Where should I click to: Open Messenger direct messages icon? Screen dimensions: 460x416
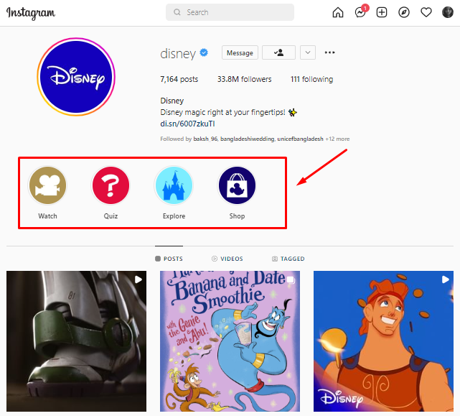[360, 12]
